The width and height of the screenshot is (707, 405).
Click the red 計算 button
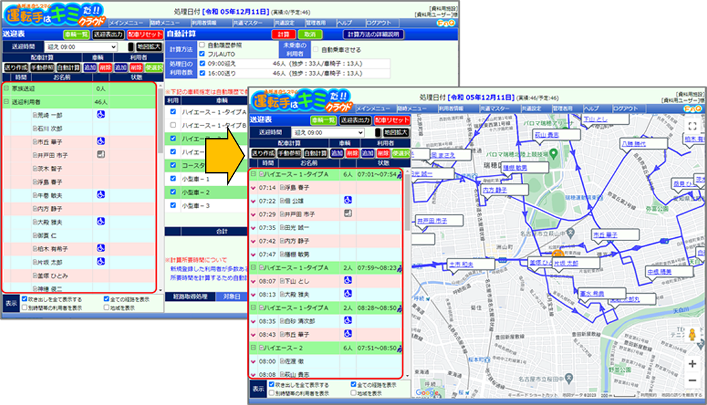tap(283, 34)
